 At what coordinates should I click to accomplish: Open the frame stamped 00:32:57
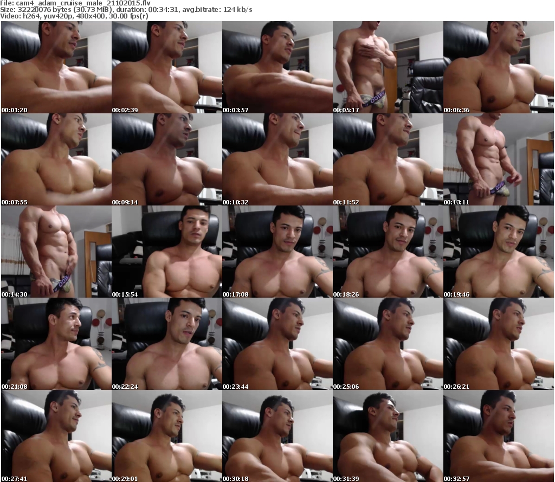499,436
